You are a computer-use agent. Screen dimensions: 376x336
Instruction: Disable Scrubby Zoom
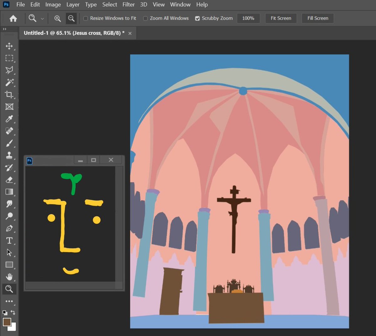(197, 18)
